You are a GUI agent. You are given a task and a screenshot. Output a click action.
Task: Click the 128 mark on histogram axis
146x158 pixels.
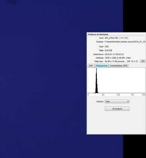tap(118, 95)
